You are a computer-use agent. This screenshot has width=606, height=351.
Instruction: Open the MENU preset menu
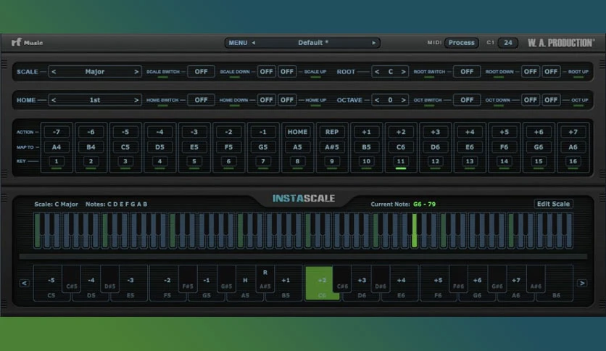(x=238, y=43)
